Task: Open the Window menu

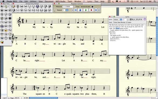Action: (x=78, y=1)
